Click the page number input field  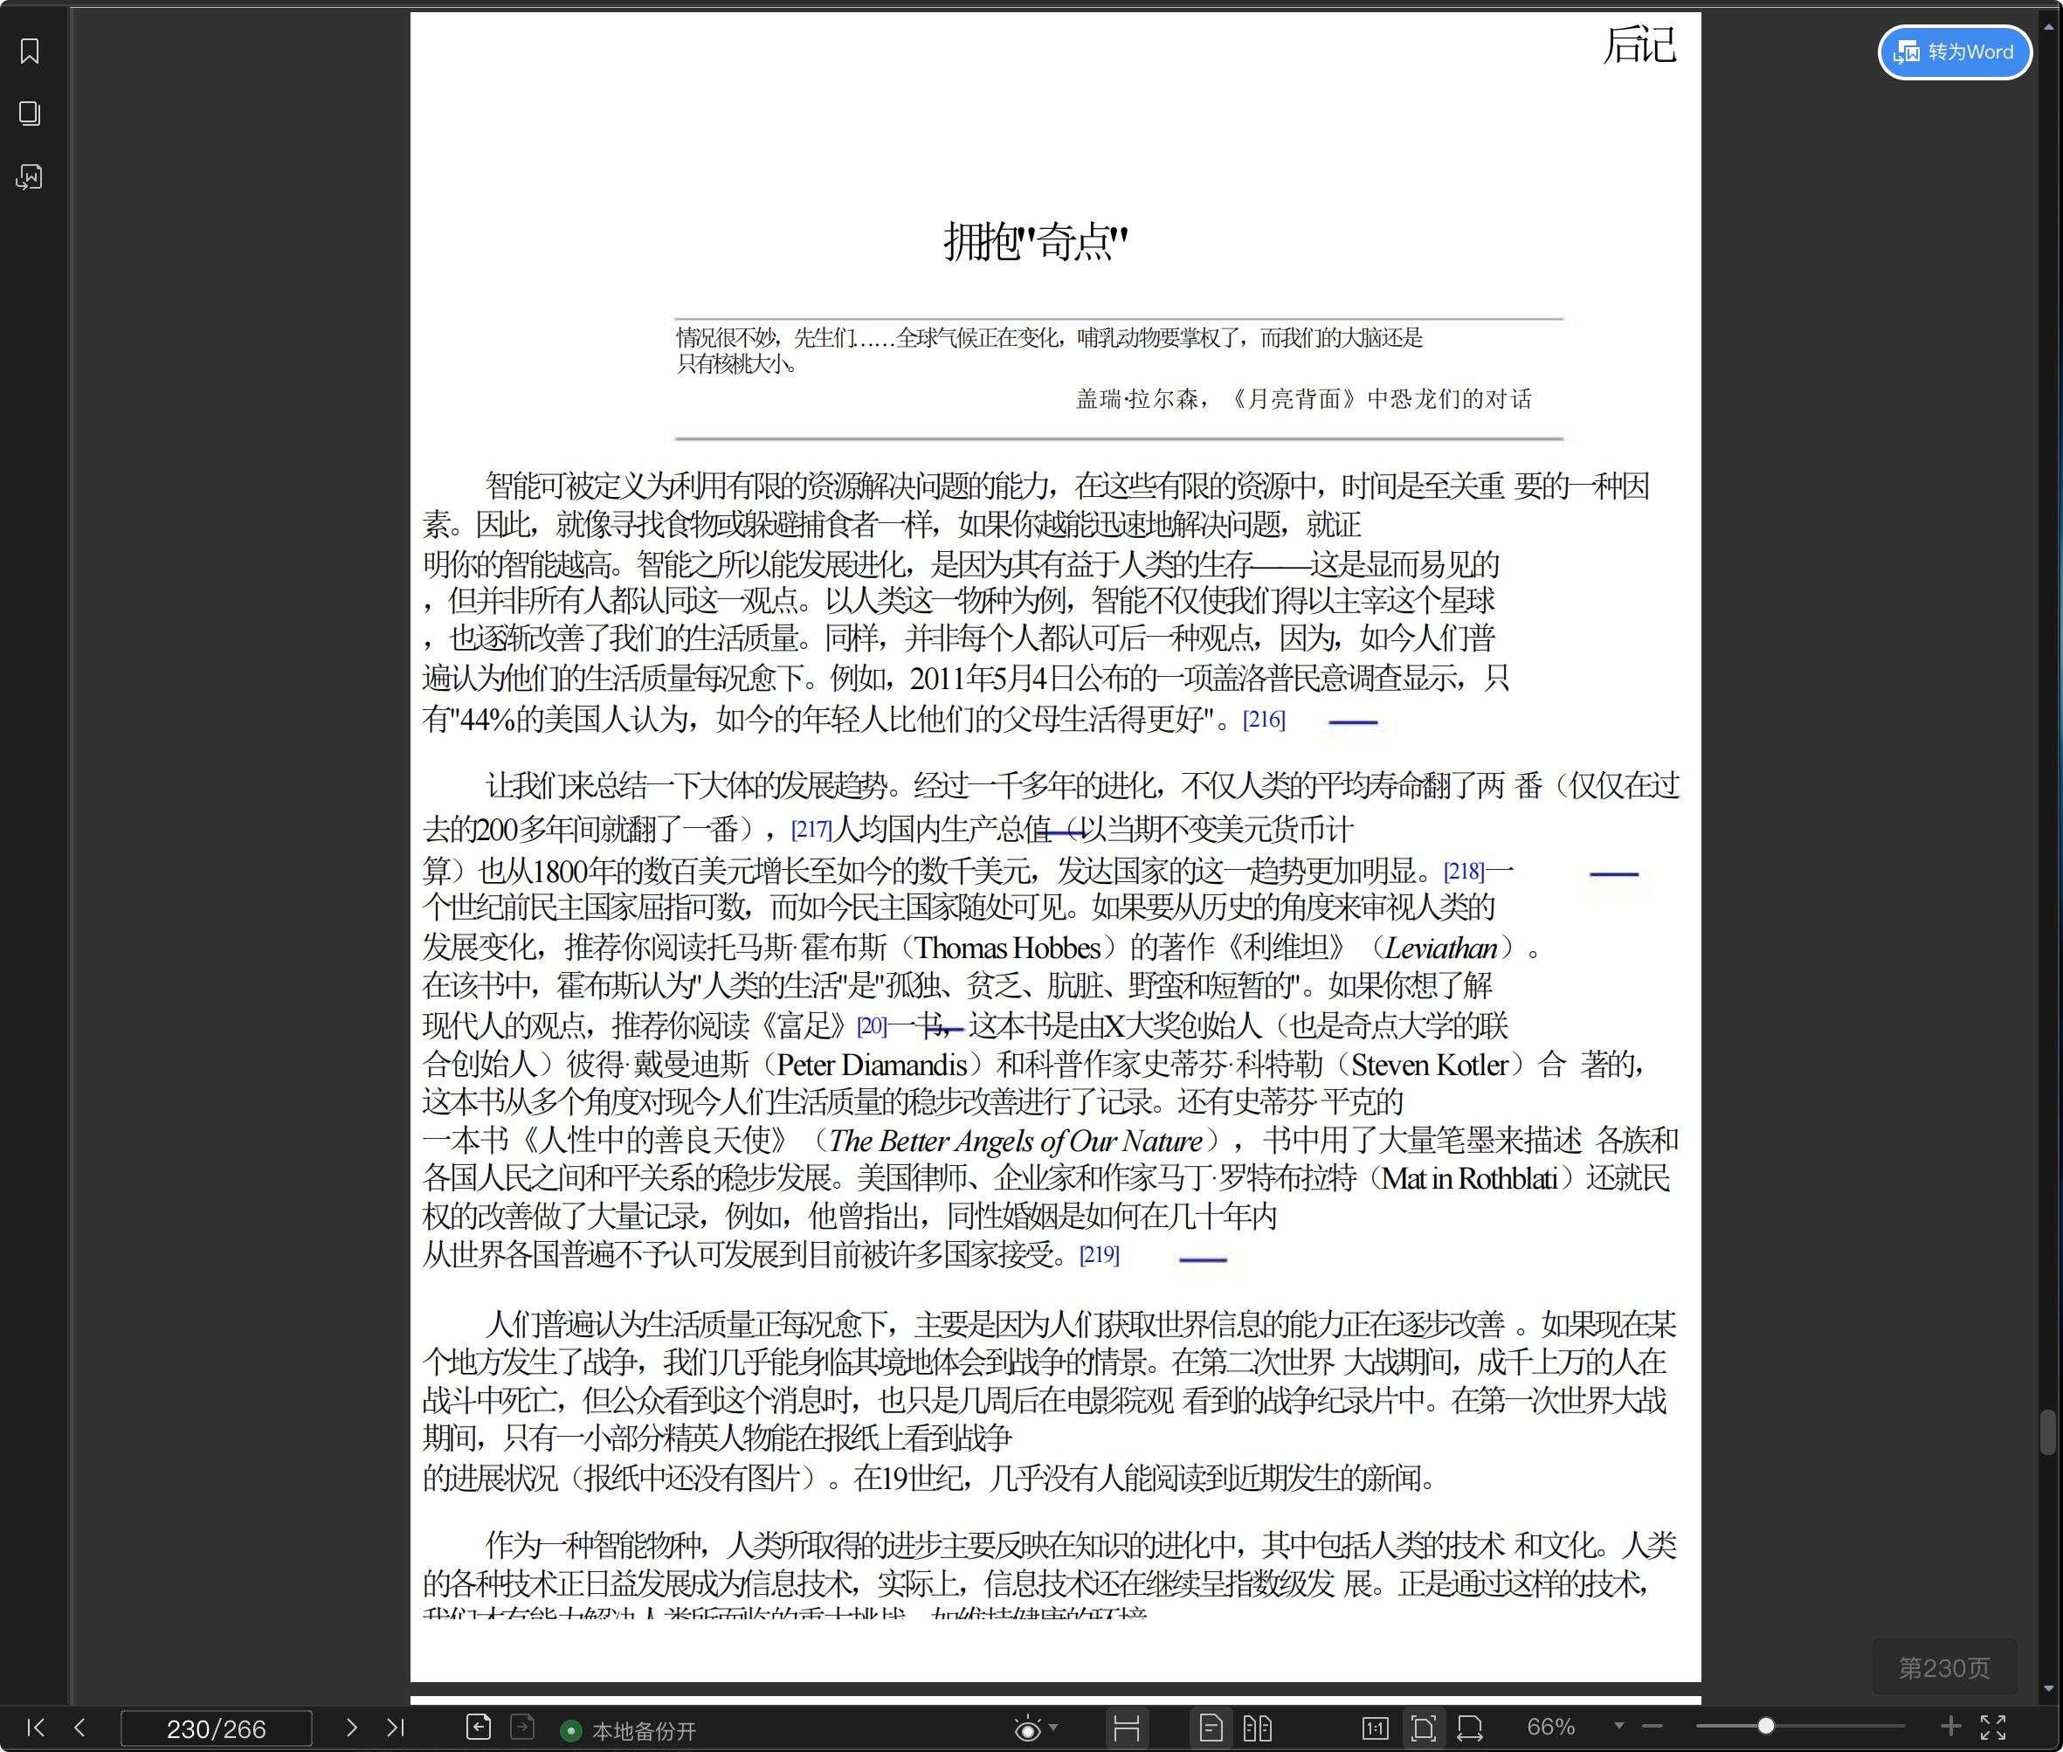pos(217,1729)
